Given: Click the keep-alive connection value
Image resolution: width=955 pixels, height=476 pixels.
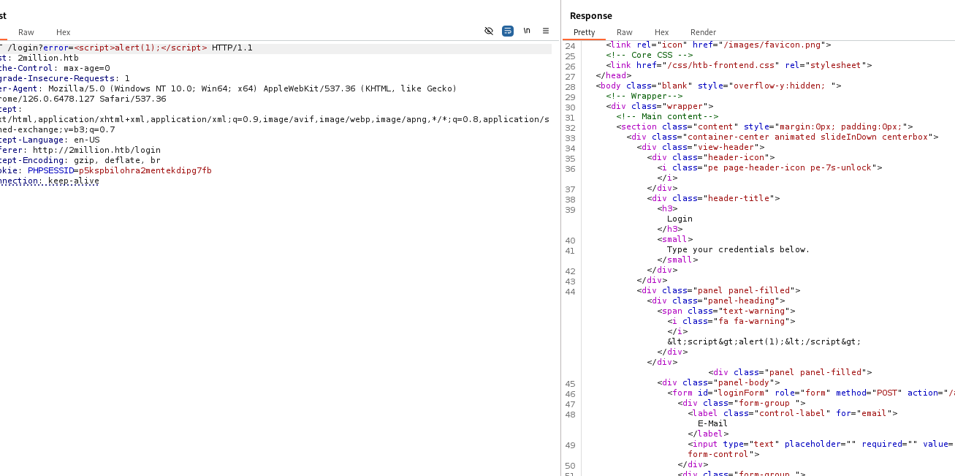Looking at the screenshot, I should pyautogui.click(x=74, y=181).
